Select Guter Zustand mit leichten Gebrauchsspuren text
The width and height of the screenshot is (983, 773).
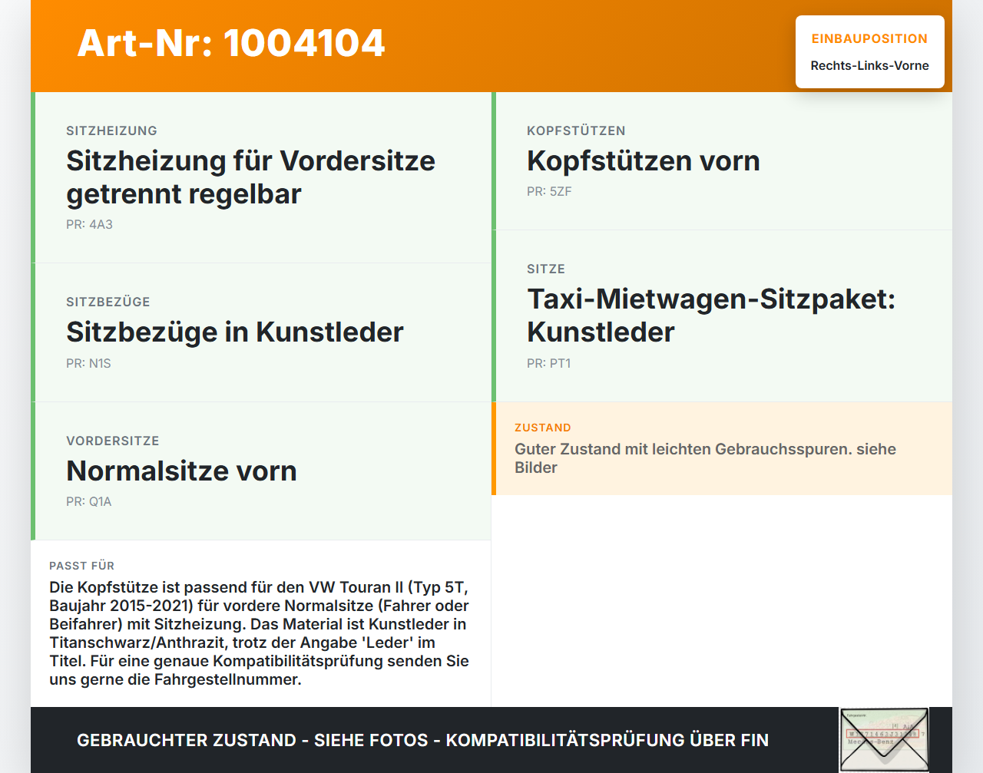click(x=705, y=458)
